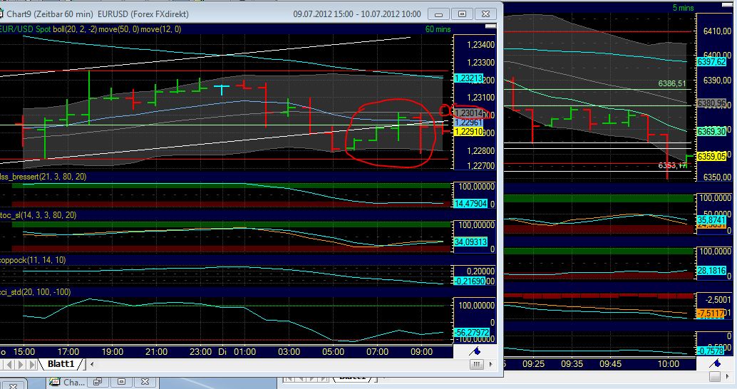Click the Chart9 window title text

[x=98, y=14]
